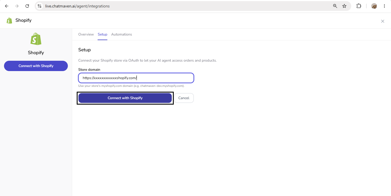
Task: Cancel the Shopify setup
Action: tap(184, 98)
